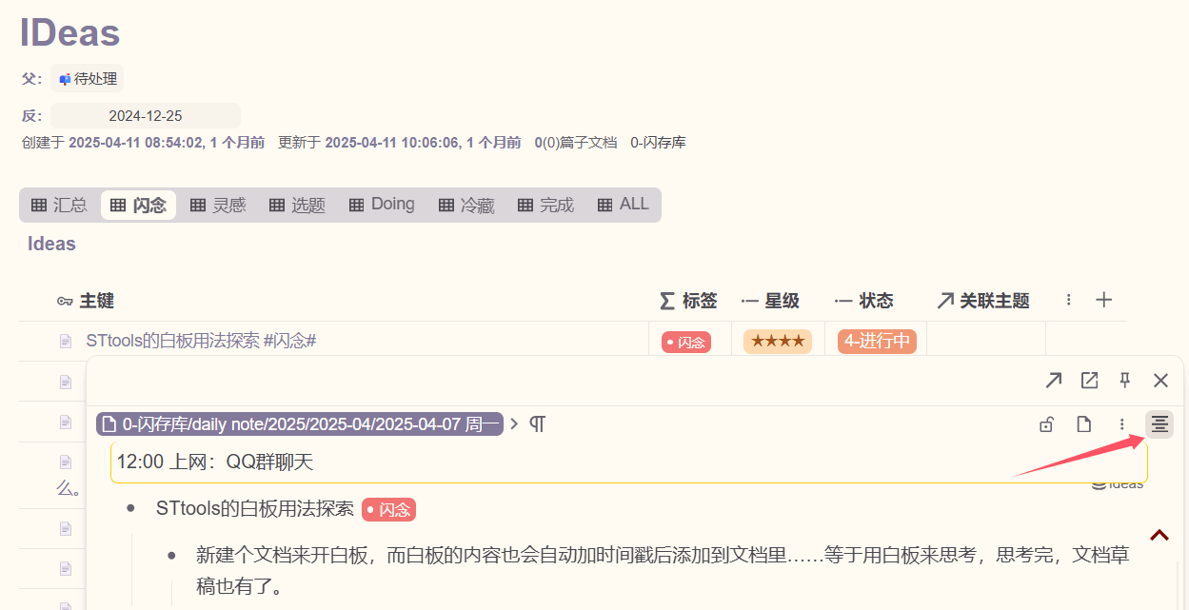Image resolution: width=1189 pixels, height=610 pixels.
Task: Click the Ideas database title
Action: tap(51, 244)
